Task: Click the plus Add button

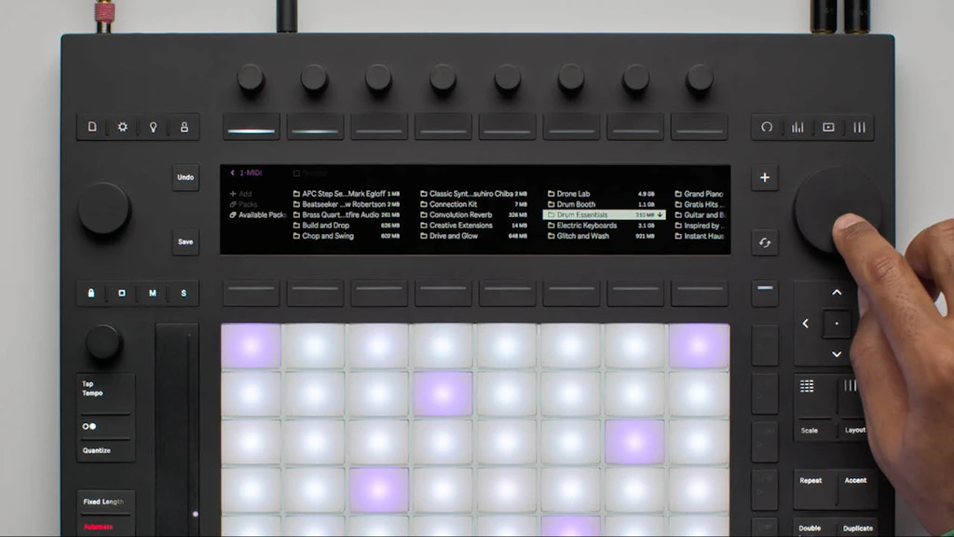Action: click(x=765, y=178)
